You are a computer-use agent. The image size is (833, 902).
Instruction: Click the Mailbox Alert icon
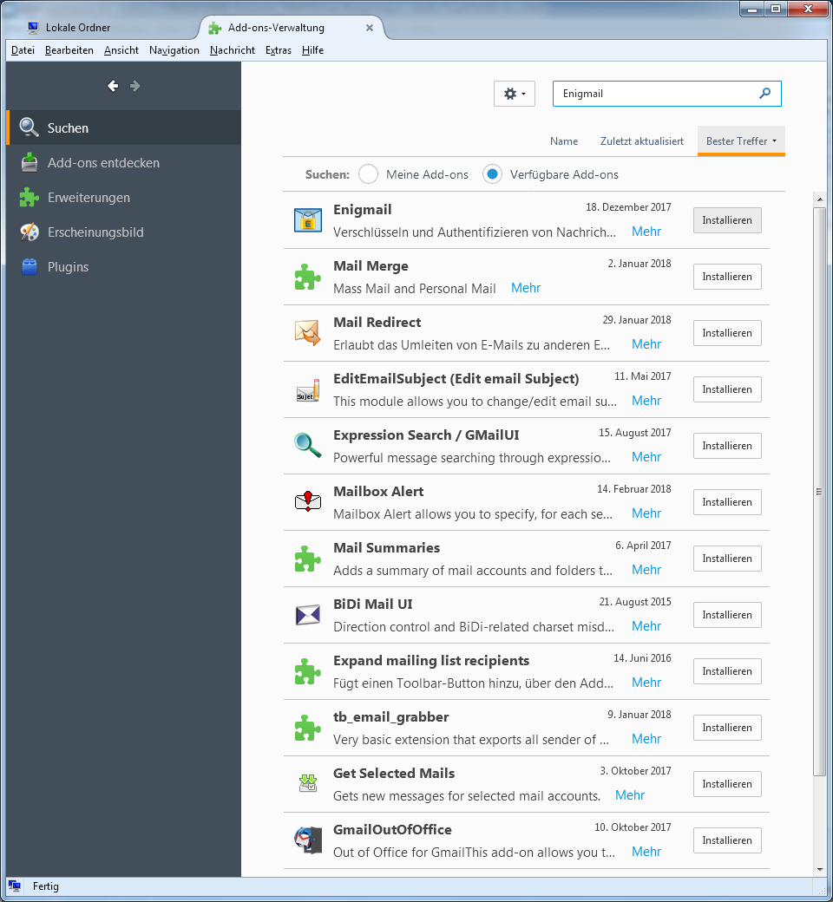[x=307, y=502]
